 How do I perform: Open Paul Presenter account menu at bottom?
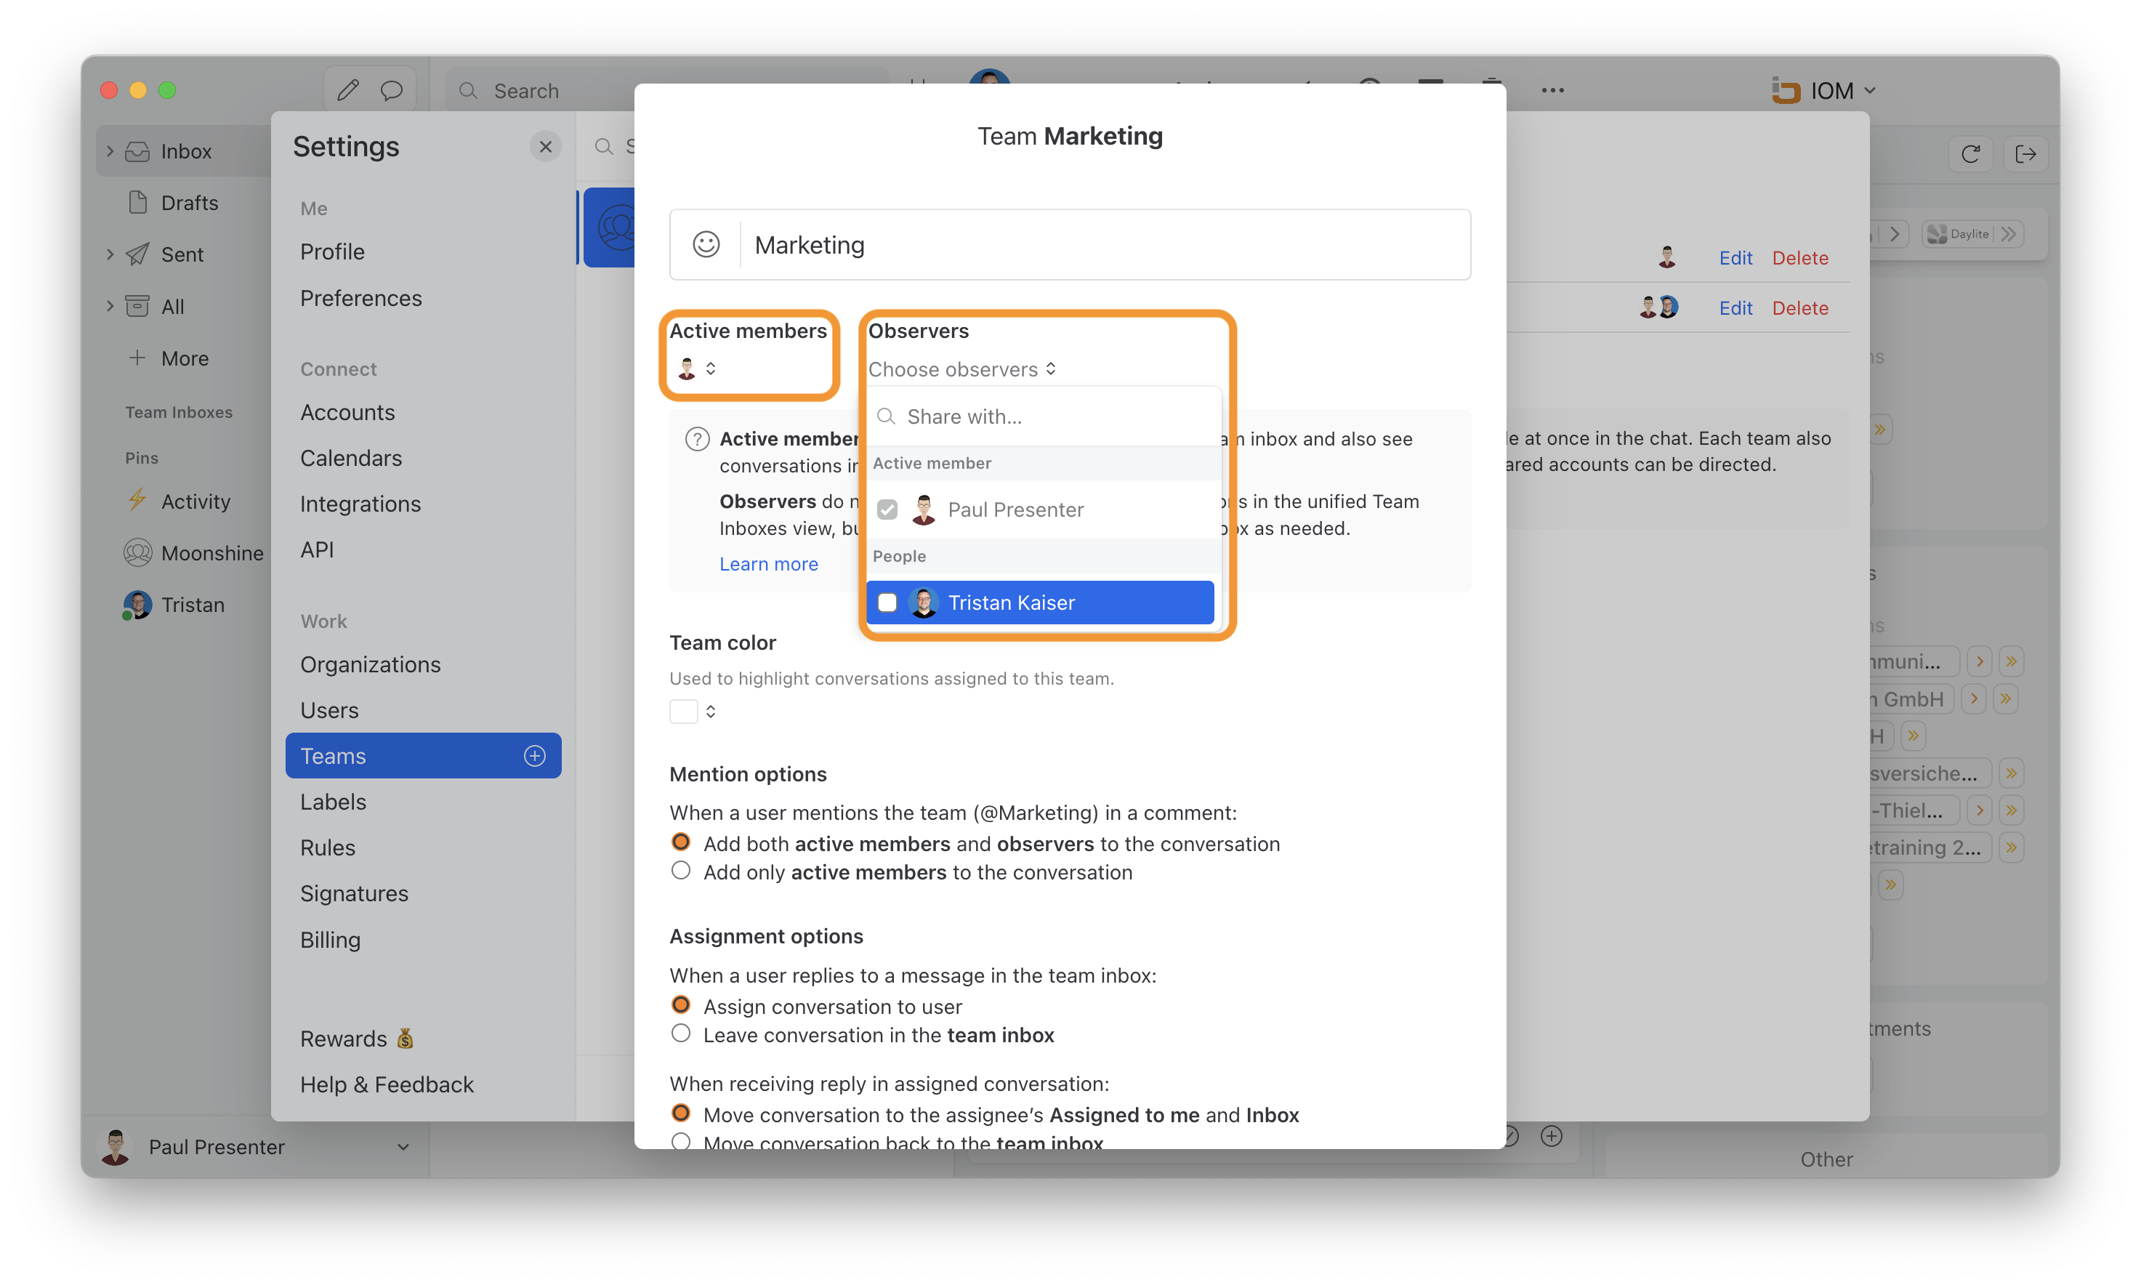[x=255, y=1146]
